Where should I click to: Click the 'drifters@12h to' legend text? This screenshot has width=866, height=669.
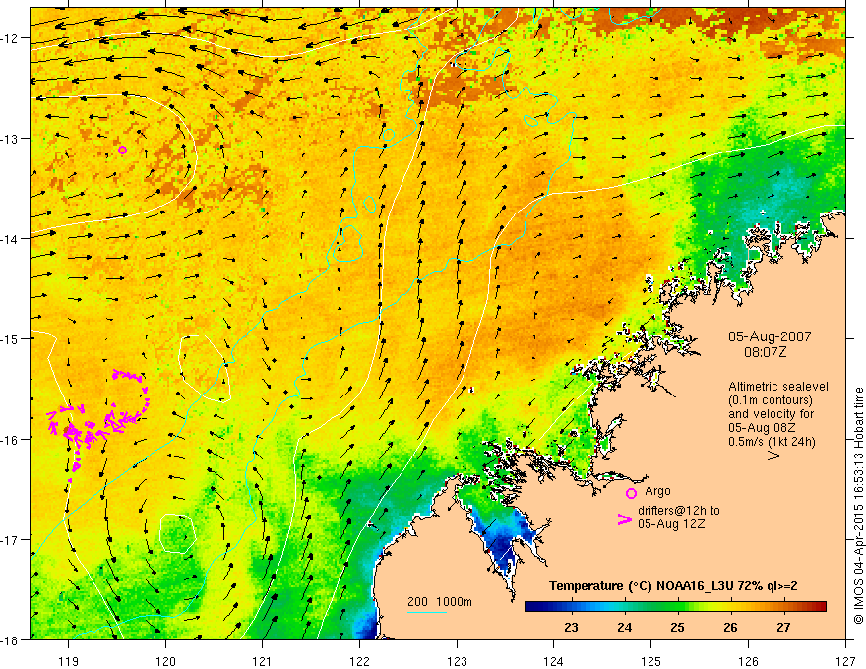(679, 511)
